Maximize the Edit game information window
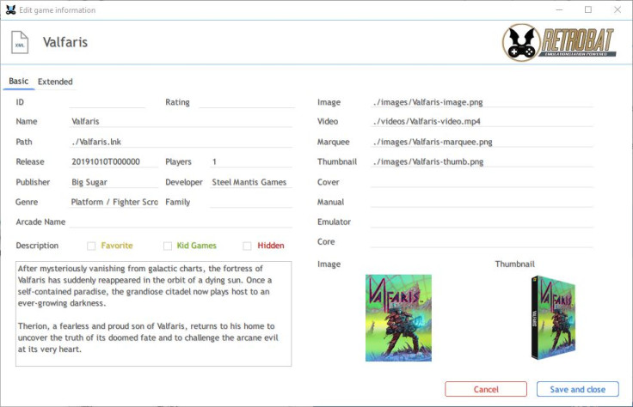This screenshot has height=407, width=633. (x=588, y=9)
